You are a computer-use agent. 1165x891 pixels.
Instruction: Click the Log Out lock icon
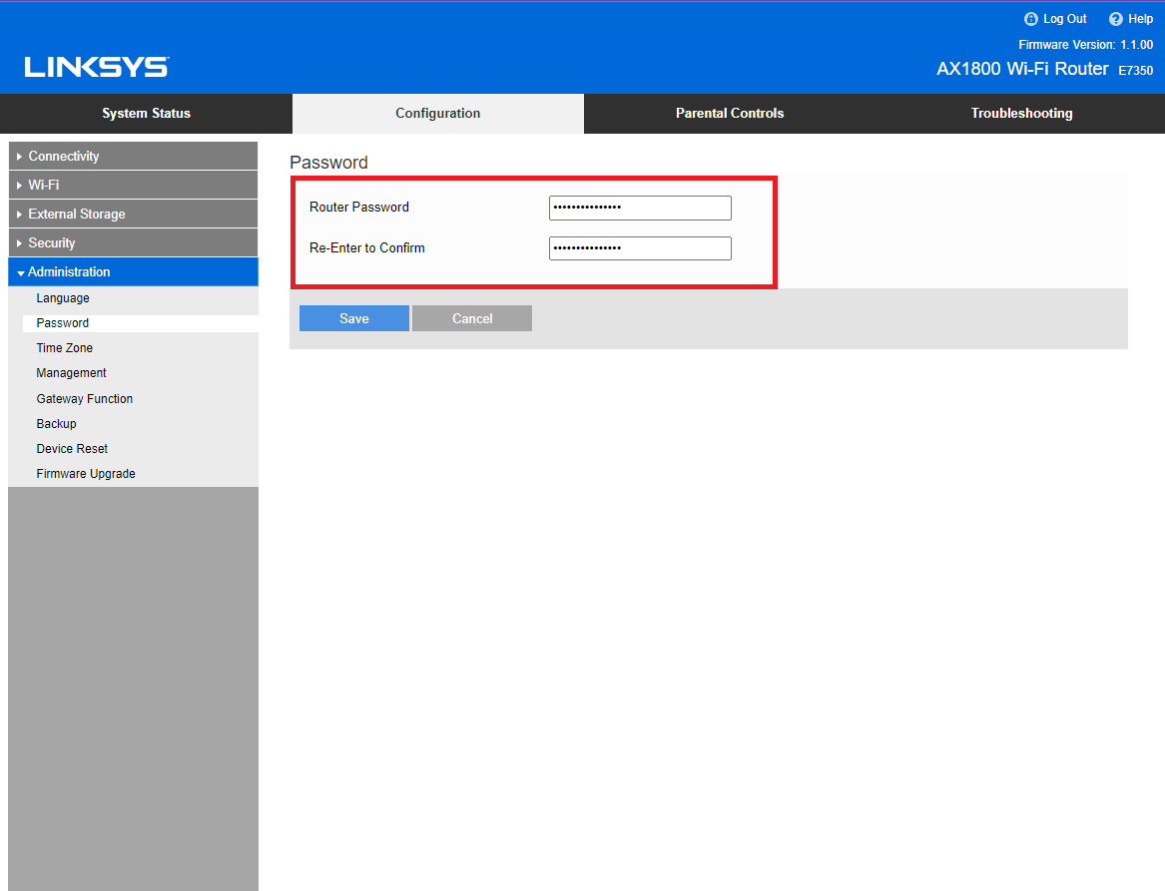(x=1030, y=19)
